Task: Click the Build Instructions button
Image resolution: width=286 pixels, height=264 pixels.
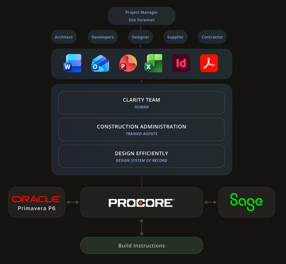Action: [x=142, y=245]
